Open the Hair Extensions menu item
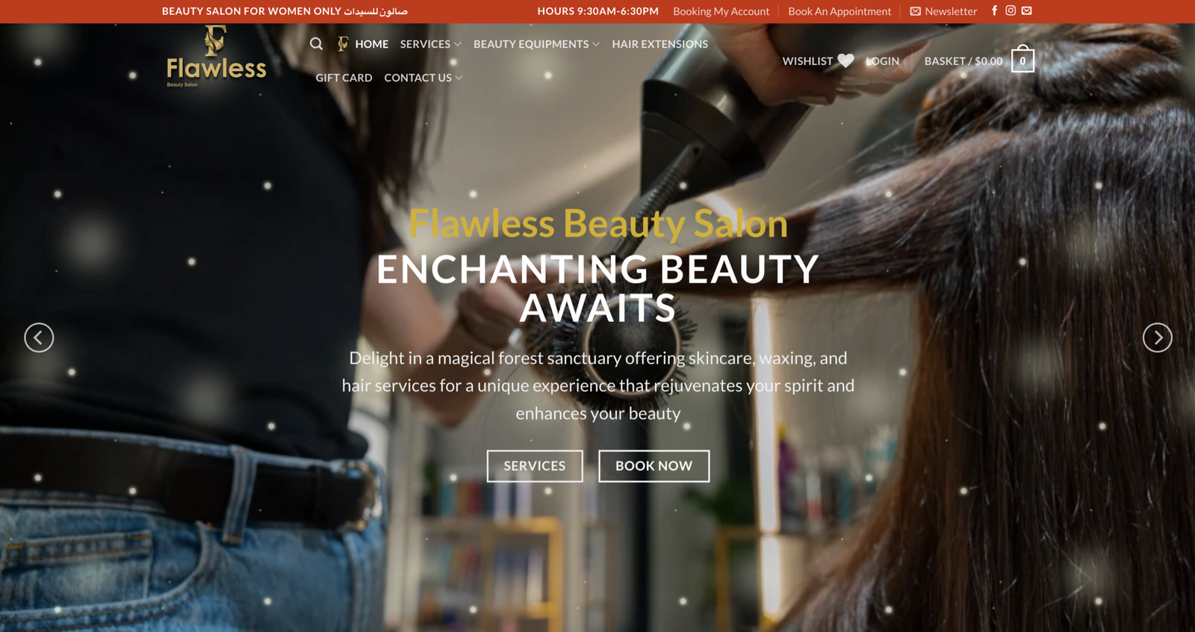This screenshot has height=632, width=1195. tap(659, 44)
